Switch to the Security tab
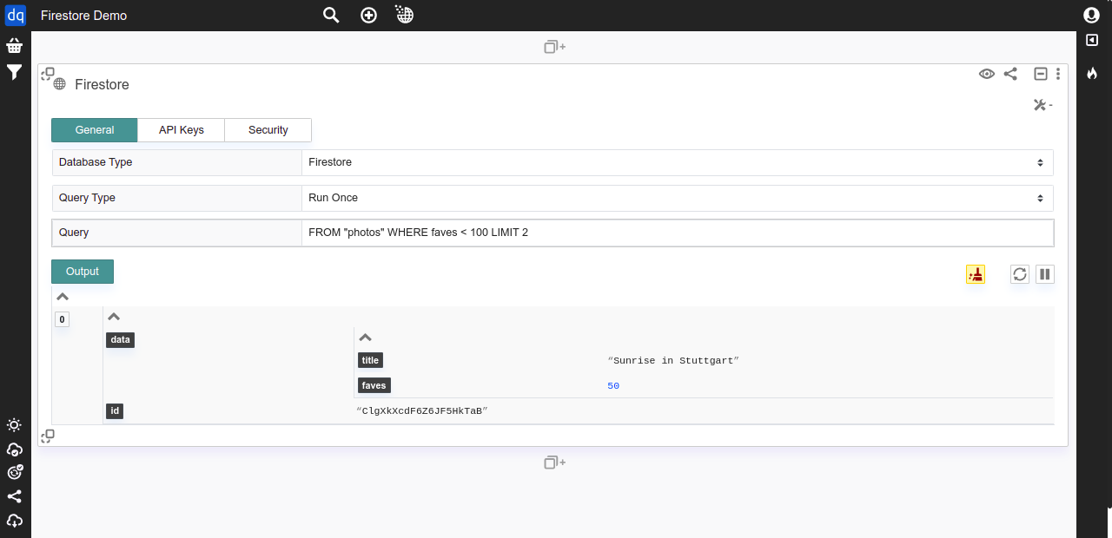 click(268, 130)
